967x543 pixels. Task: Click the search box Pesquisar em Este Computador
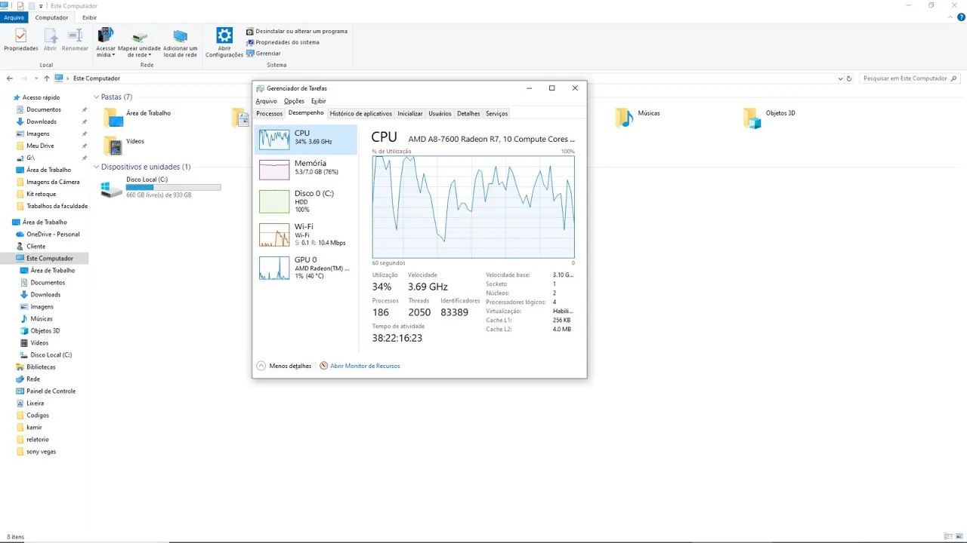tap(910, 78)
